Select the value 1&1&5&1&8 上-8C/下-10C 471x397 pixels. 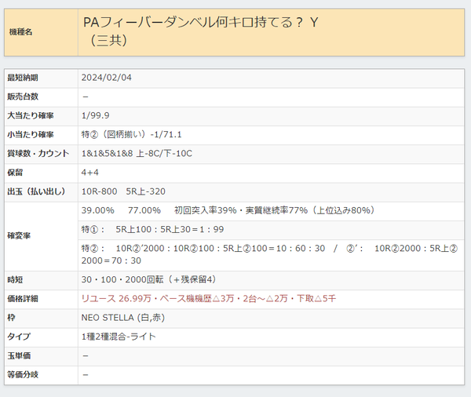click(137, 154)
